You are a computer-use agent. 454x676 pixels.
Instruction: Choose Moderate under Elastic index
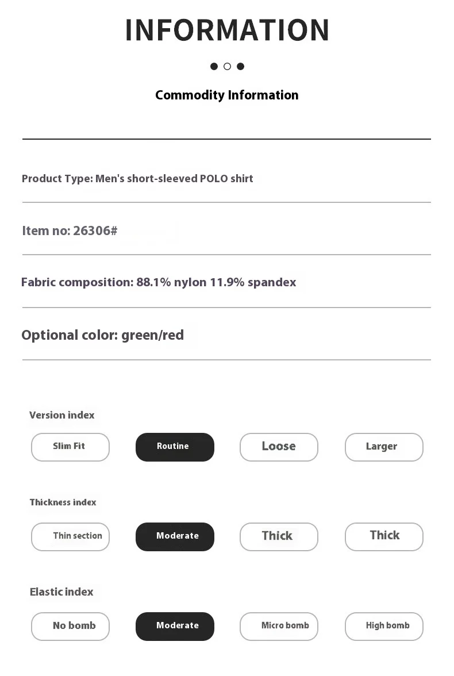pyautogui.click(x=175, y=626)
